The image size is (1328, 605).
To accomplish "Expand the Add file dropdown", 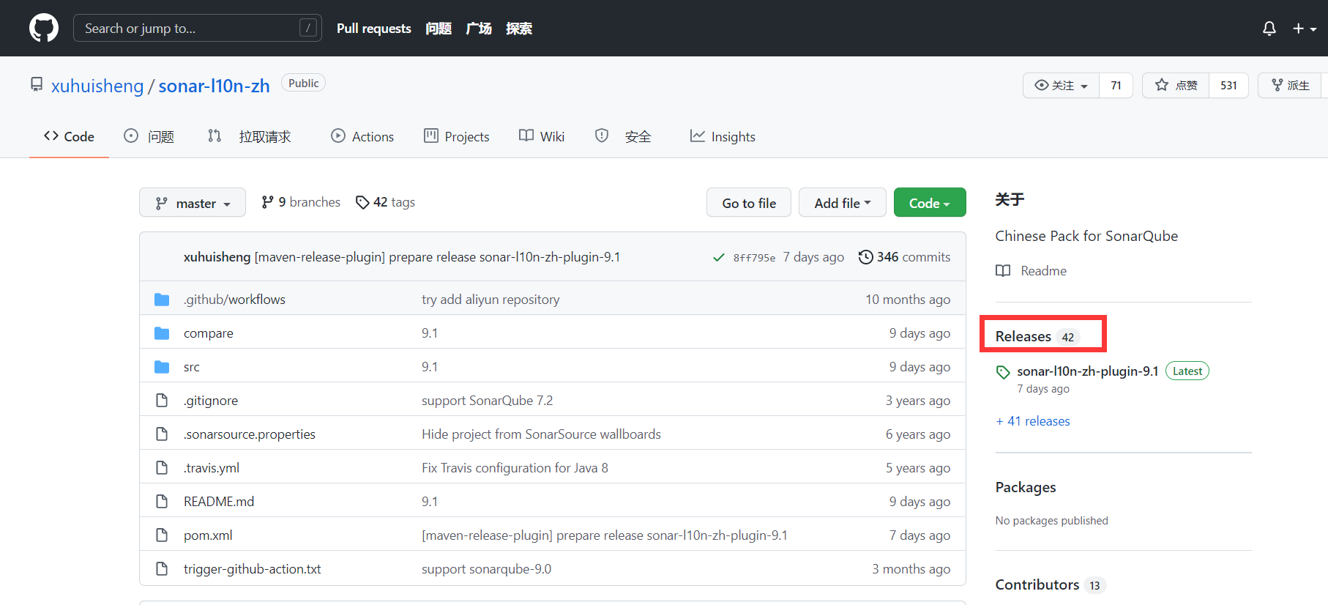I will pos(843,203).
